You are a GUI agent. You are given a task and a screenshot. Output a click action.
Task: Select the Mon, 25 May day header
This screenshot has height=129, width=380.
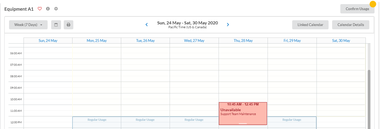[x=97, y=41]
